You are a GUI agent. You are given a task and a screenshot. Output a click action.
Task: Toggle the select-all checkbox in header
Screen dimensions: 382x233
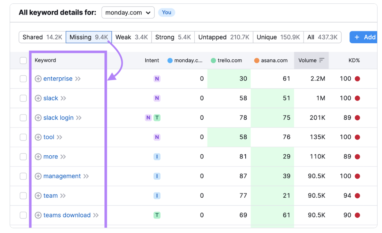pos(23,61)
